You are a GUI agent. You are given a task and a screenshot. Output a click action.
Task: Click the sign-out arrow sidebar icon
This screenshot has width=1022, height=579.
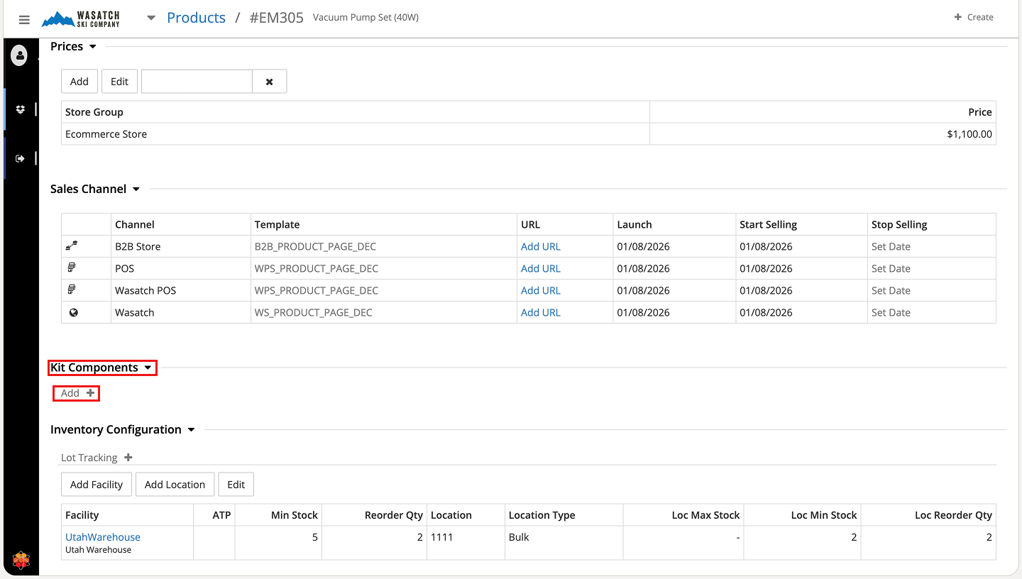coord(20,158)
